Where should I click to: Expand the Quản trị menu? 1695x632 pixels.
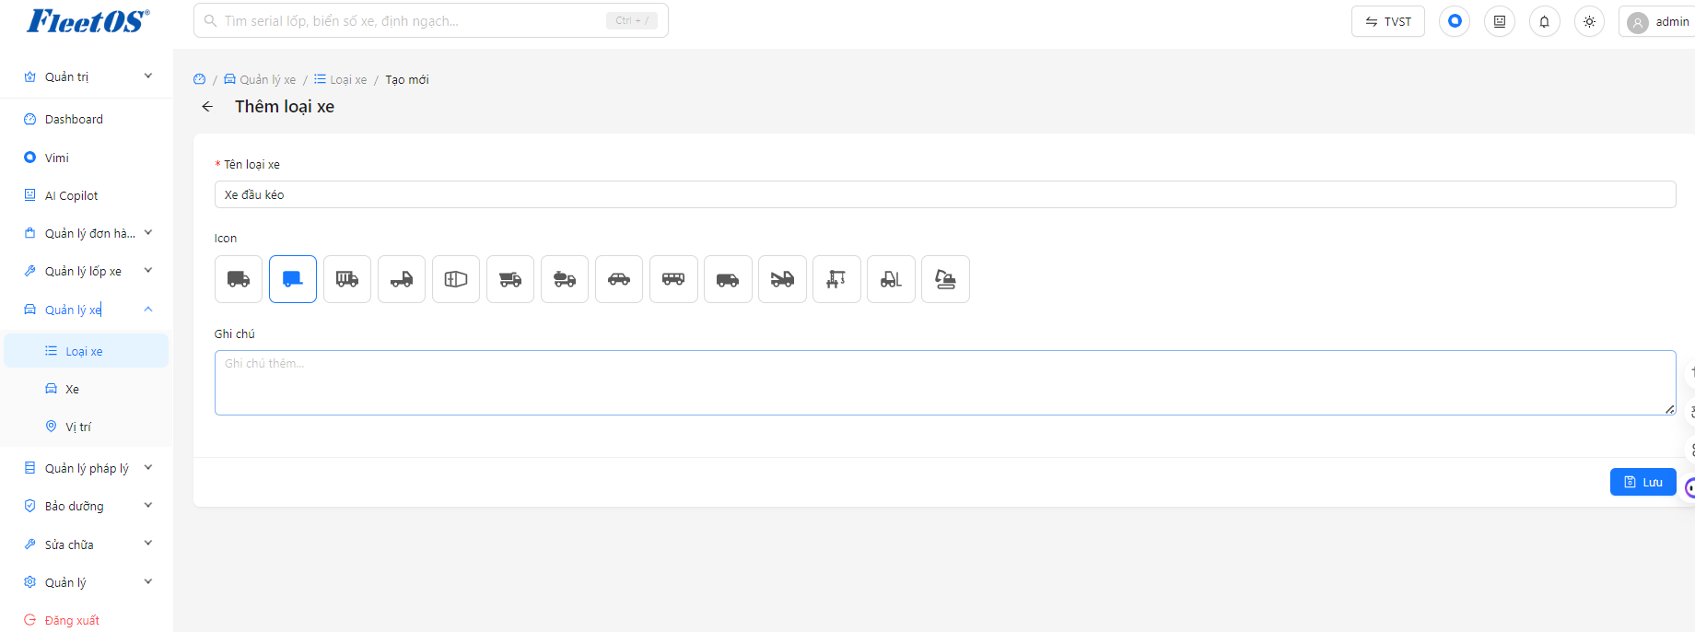point(87,76)
